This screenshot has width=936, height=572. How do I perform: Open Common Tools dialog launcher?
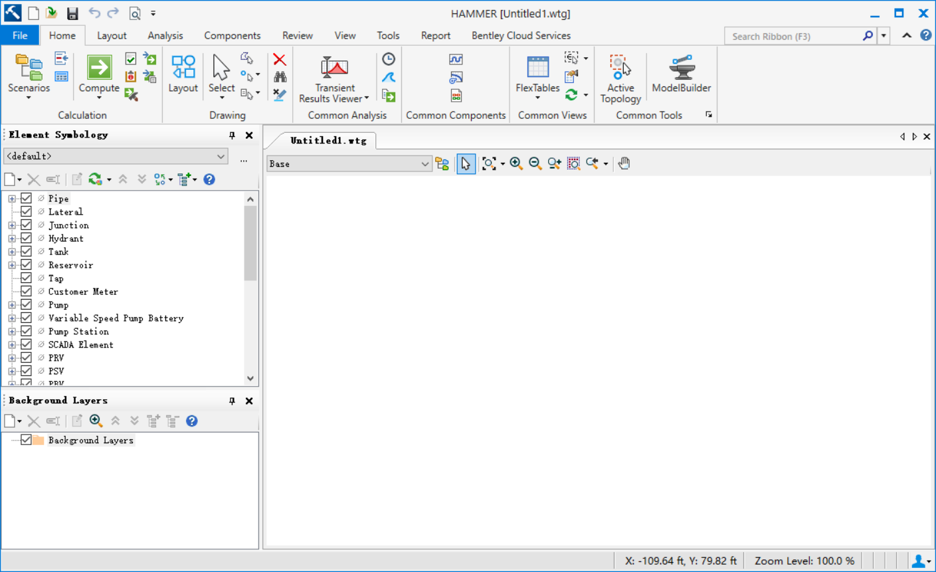coord(709,115)
